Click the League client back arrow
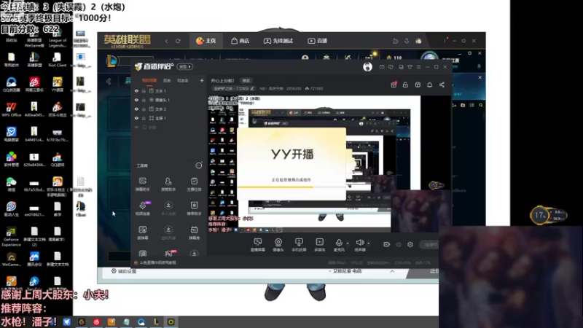The width and height of the screenshot is (583, 328). [109, 82]
